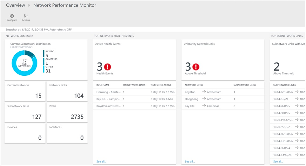The width and height of the screenshot is (306, 166).
Task: Click the arrow icon in Bay IDC Campinas row
Action: click(x=204, y=106)
